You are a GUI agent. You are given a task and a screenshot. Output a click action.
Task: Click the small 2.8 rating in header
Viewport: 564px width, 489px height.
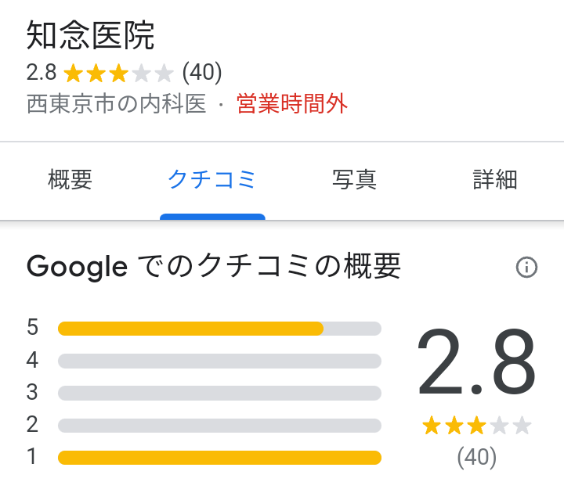[x=42, y=73]
